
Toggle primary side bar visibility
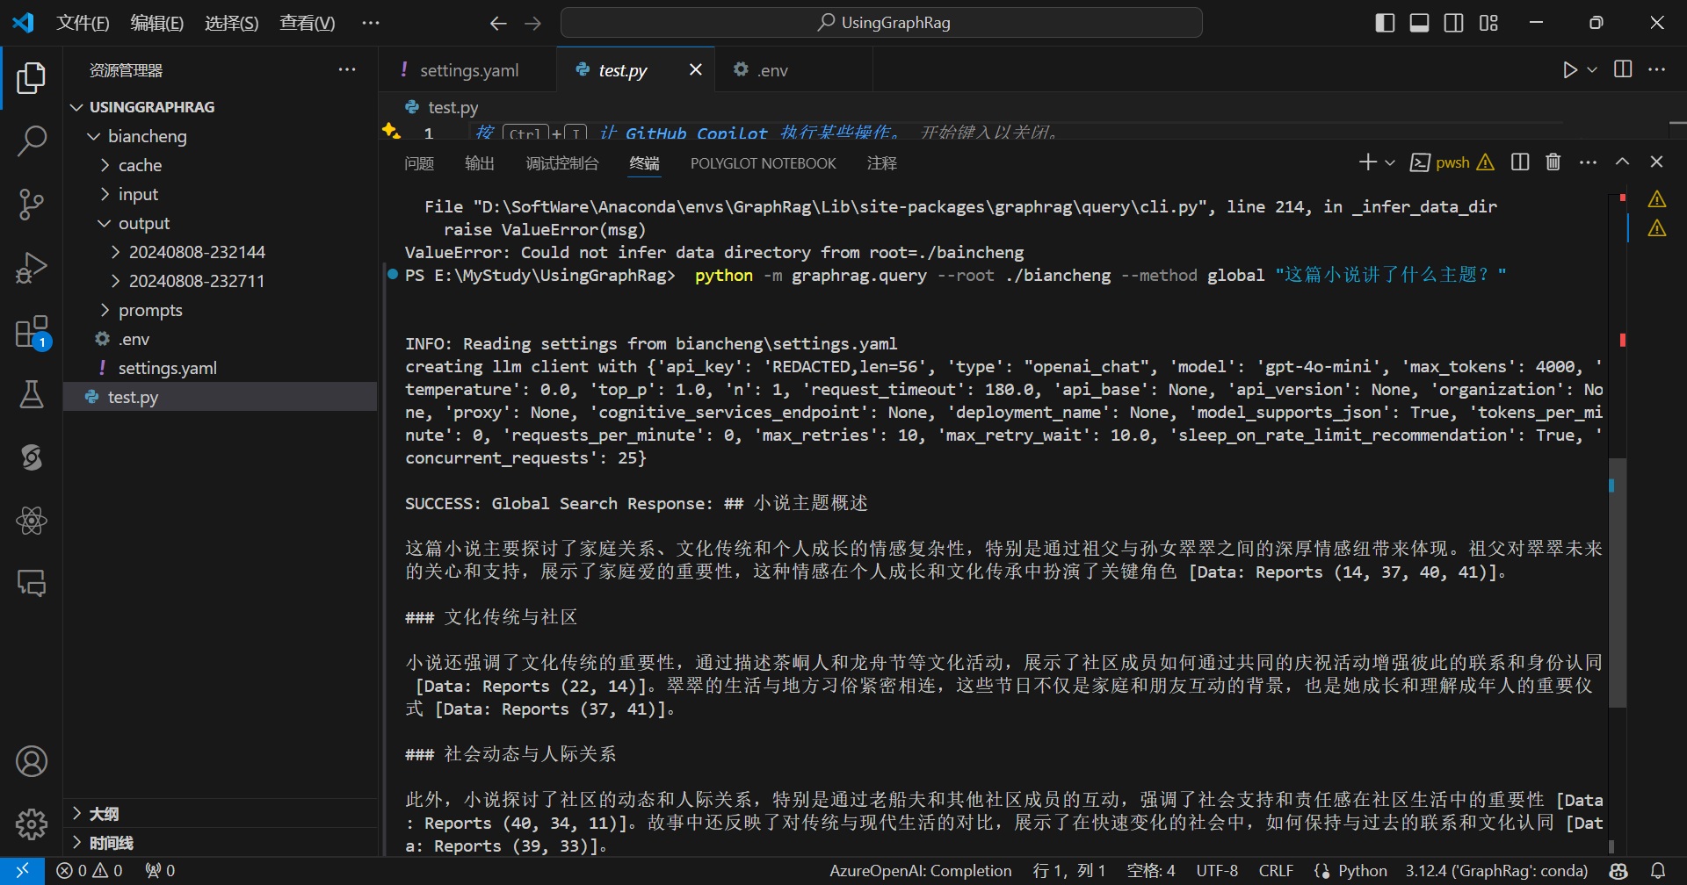1385,23
